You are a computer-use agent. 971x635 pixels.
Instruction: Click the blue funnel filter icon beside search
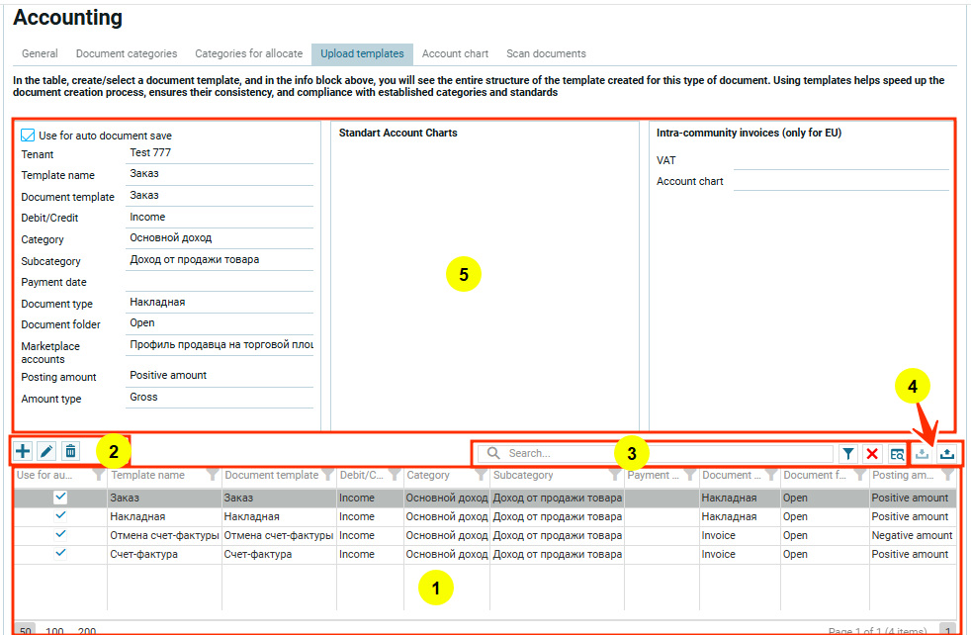pyautogui.click(x=848, y=453)
